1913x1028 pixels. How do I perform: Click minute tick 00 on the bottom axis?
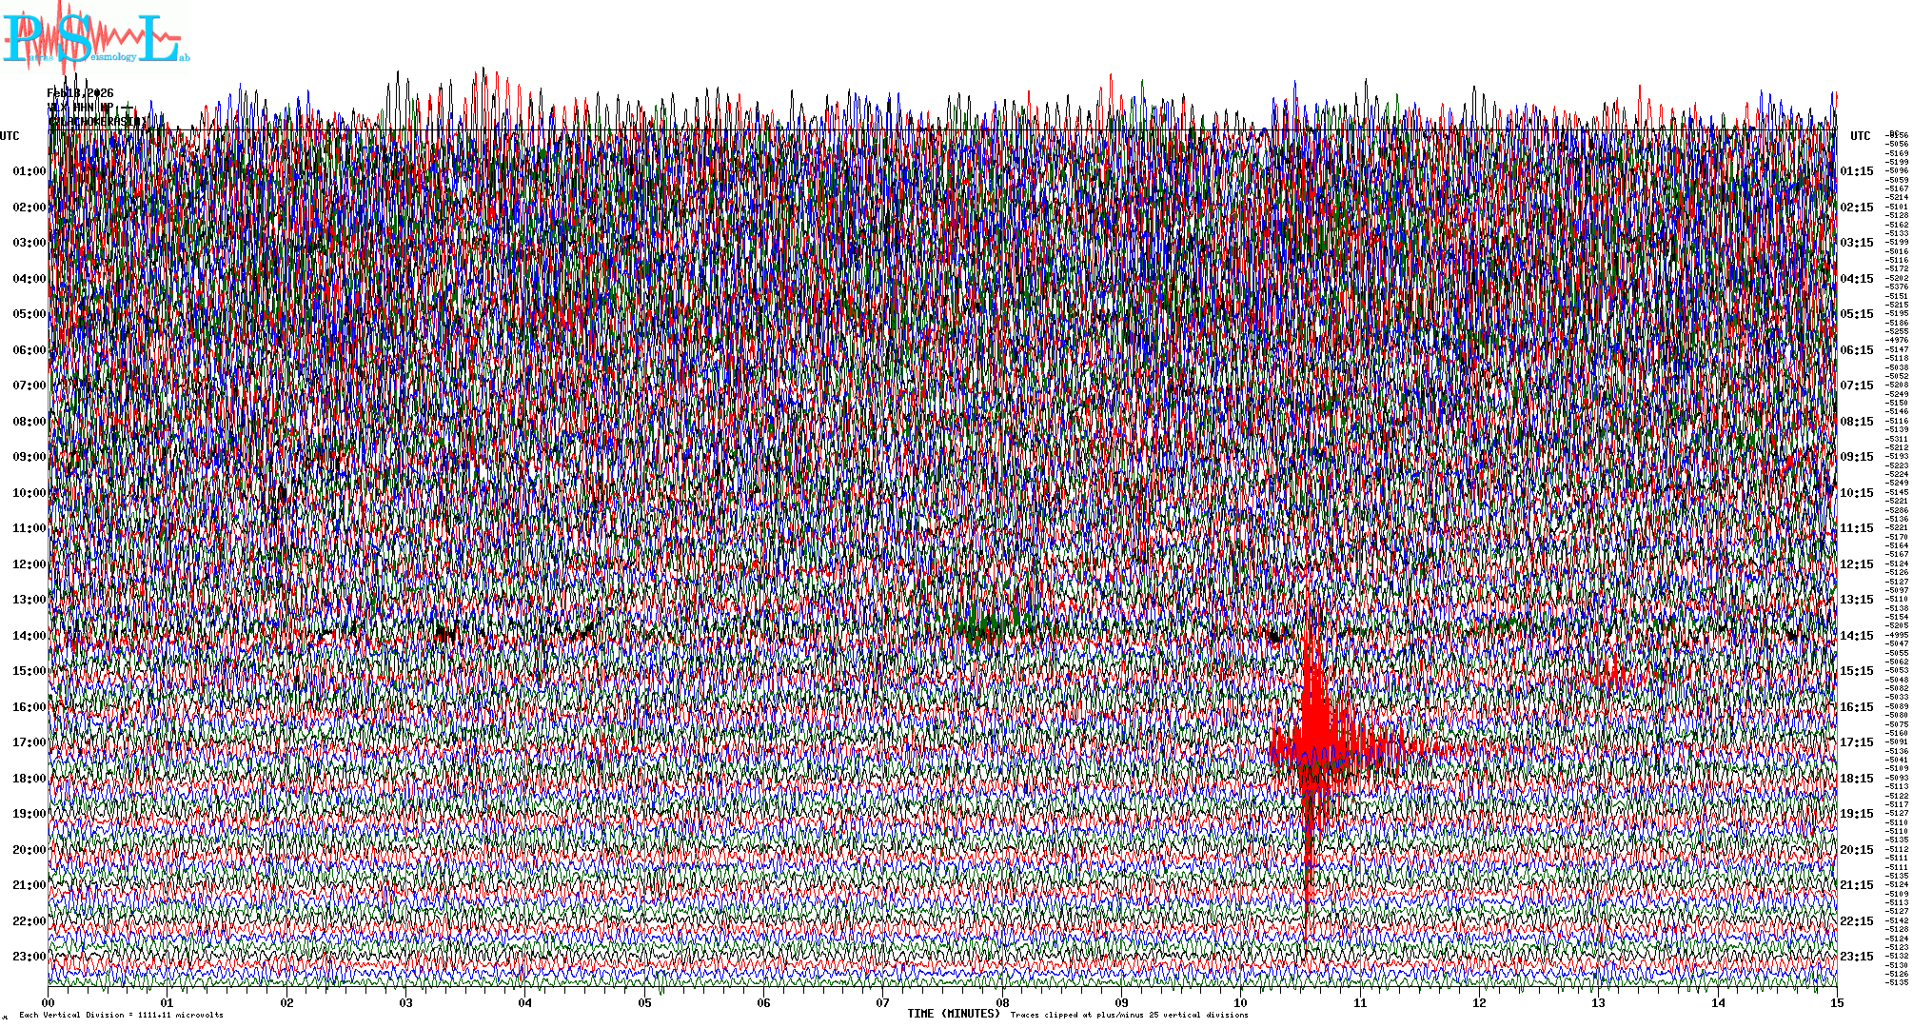(x=49, y=1003)
